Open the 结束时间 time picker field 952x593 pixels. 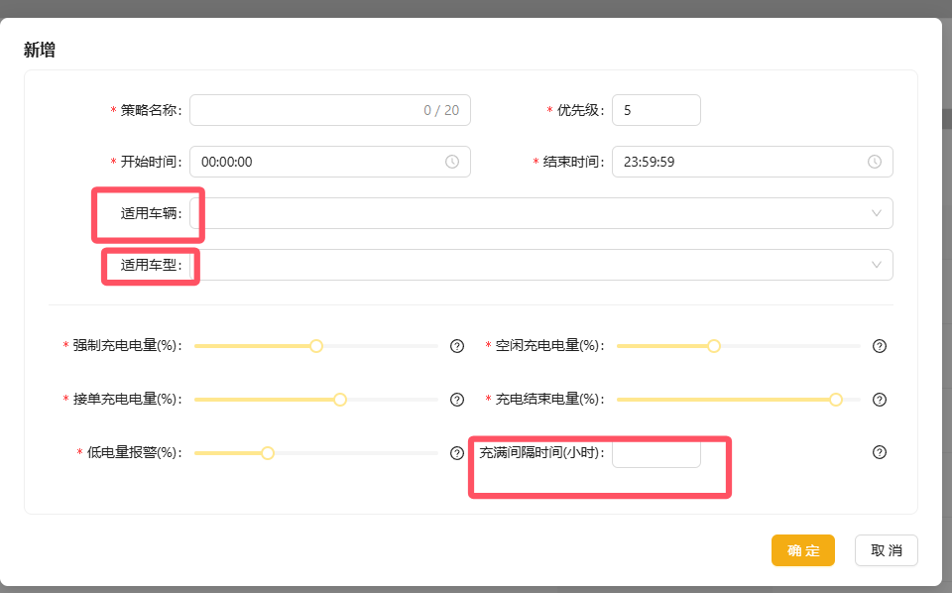tap(753, 162)
